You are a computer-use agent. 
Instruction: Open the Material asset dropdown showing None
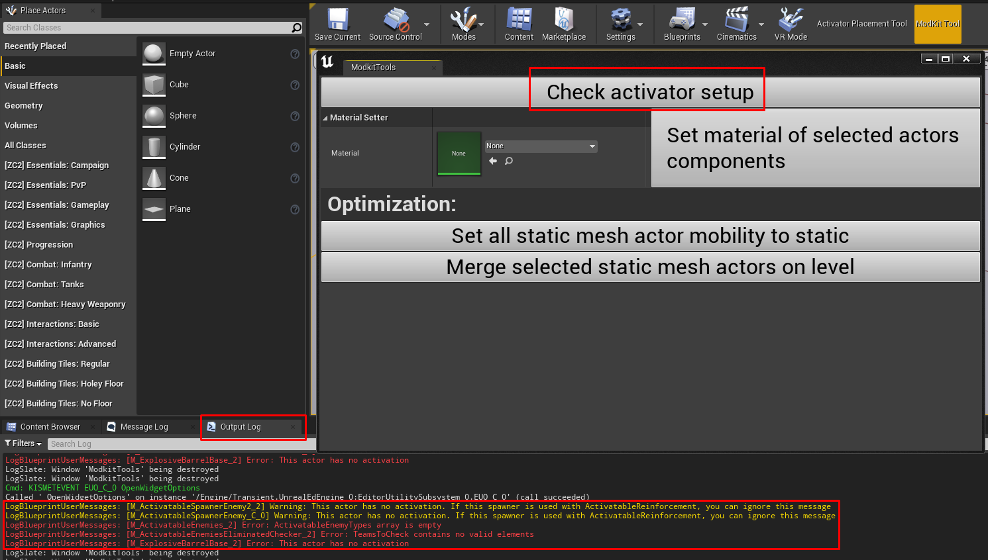pyautogui.click(x=541, y=146)
